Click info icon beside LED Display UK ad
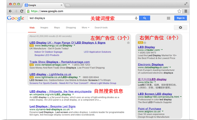197x120 pixels. coord(128,43)
